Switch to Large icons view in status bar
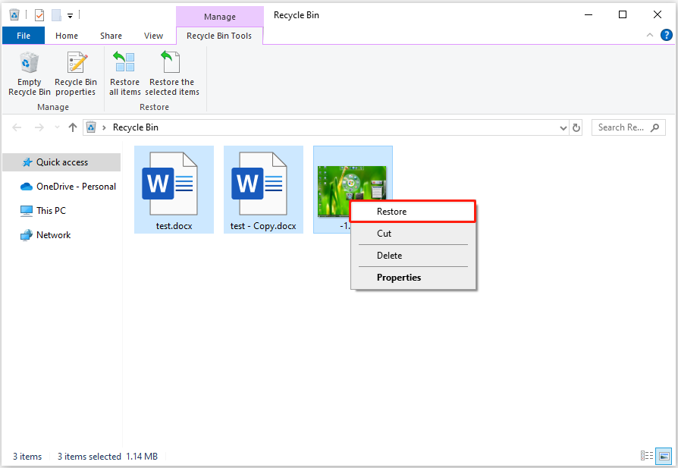 [664, 455]
